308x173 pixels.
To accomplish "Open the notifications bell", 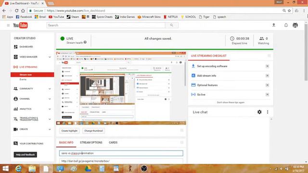I will [x=286, y=25].
